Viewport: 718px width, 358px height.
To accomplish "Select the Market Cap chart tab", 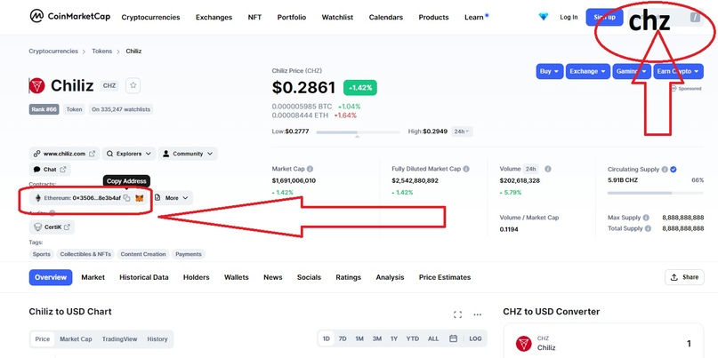I will [x=76, y=339].
